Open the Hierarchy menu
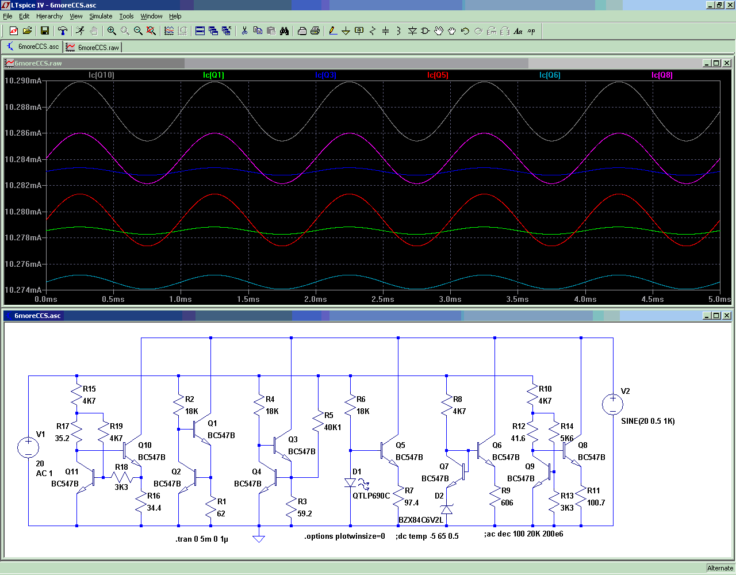 pos(49,16)
